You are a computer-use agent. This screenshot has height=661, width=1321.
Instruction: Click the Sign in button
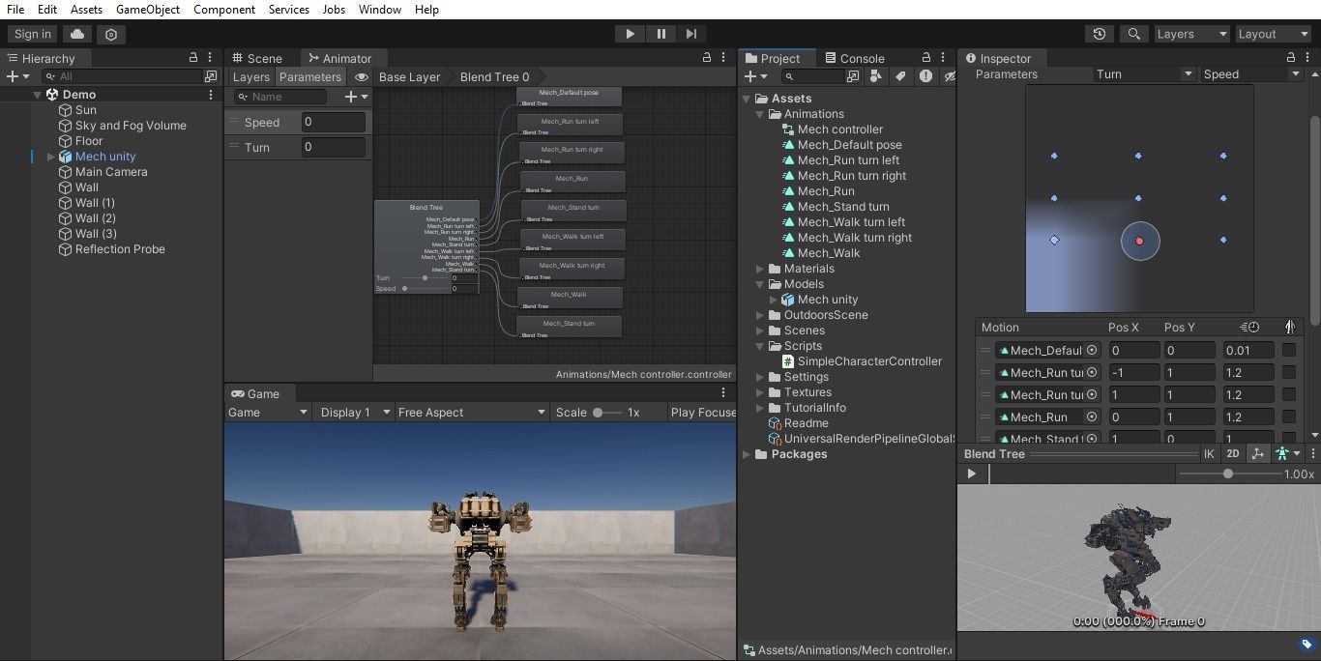point(33,34)
